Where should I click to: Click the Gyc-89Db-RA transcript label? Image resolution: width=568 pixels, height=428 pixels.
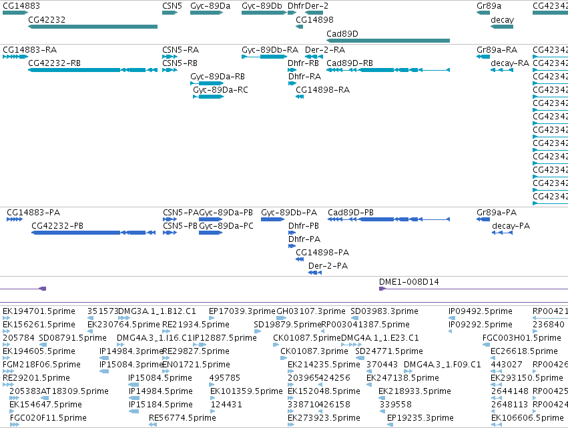[x=270, y=49]
